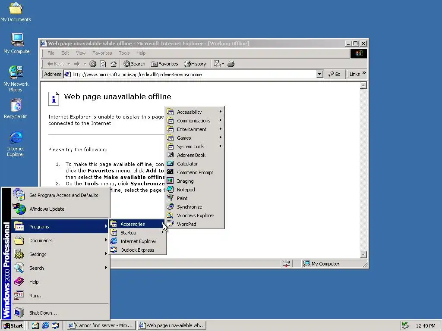Expand the Entertainment submenu
Viewport: 442px width, 331px height.
click(195, 129)
